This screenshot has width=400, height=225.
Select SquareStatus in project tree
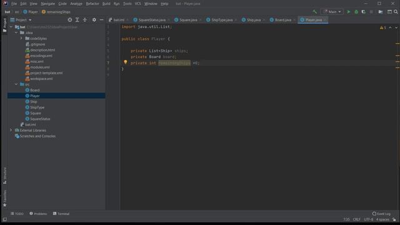[x=40, y=119]
